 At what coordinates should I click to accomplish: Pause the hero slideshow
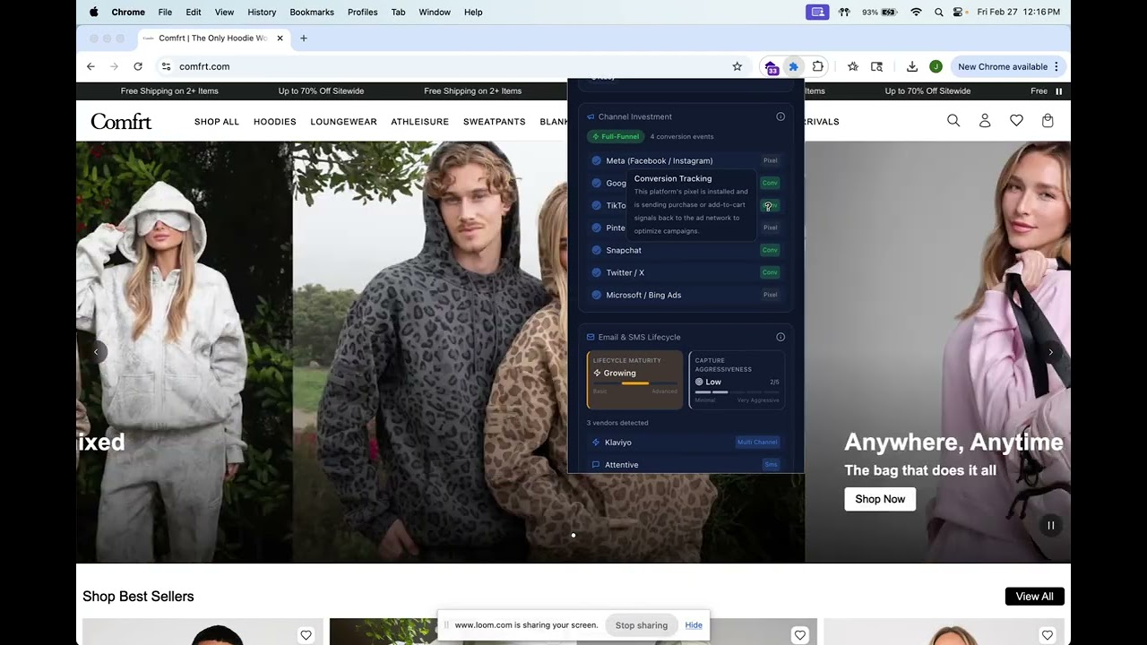1051,526
